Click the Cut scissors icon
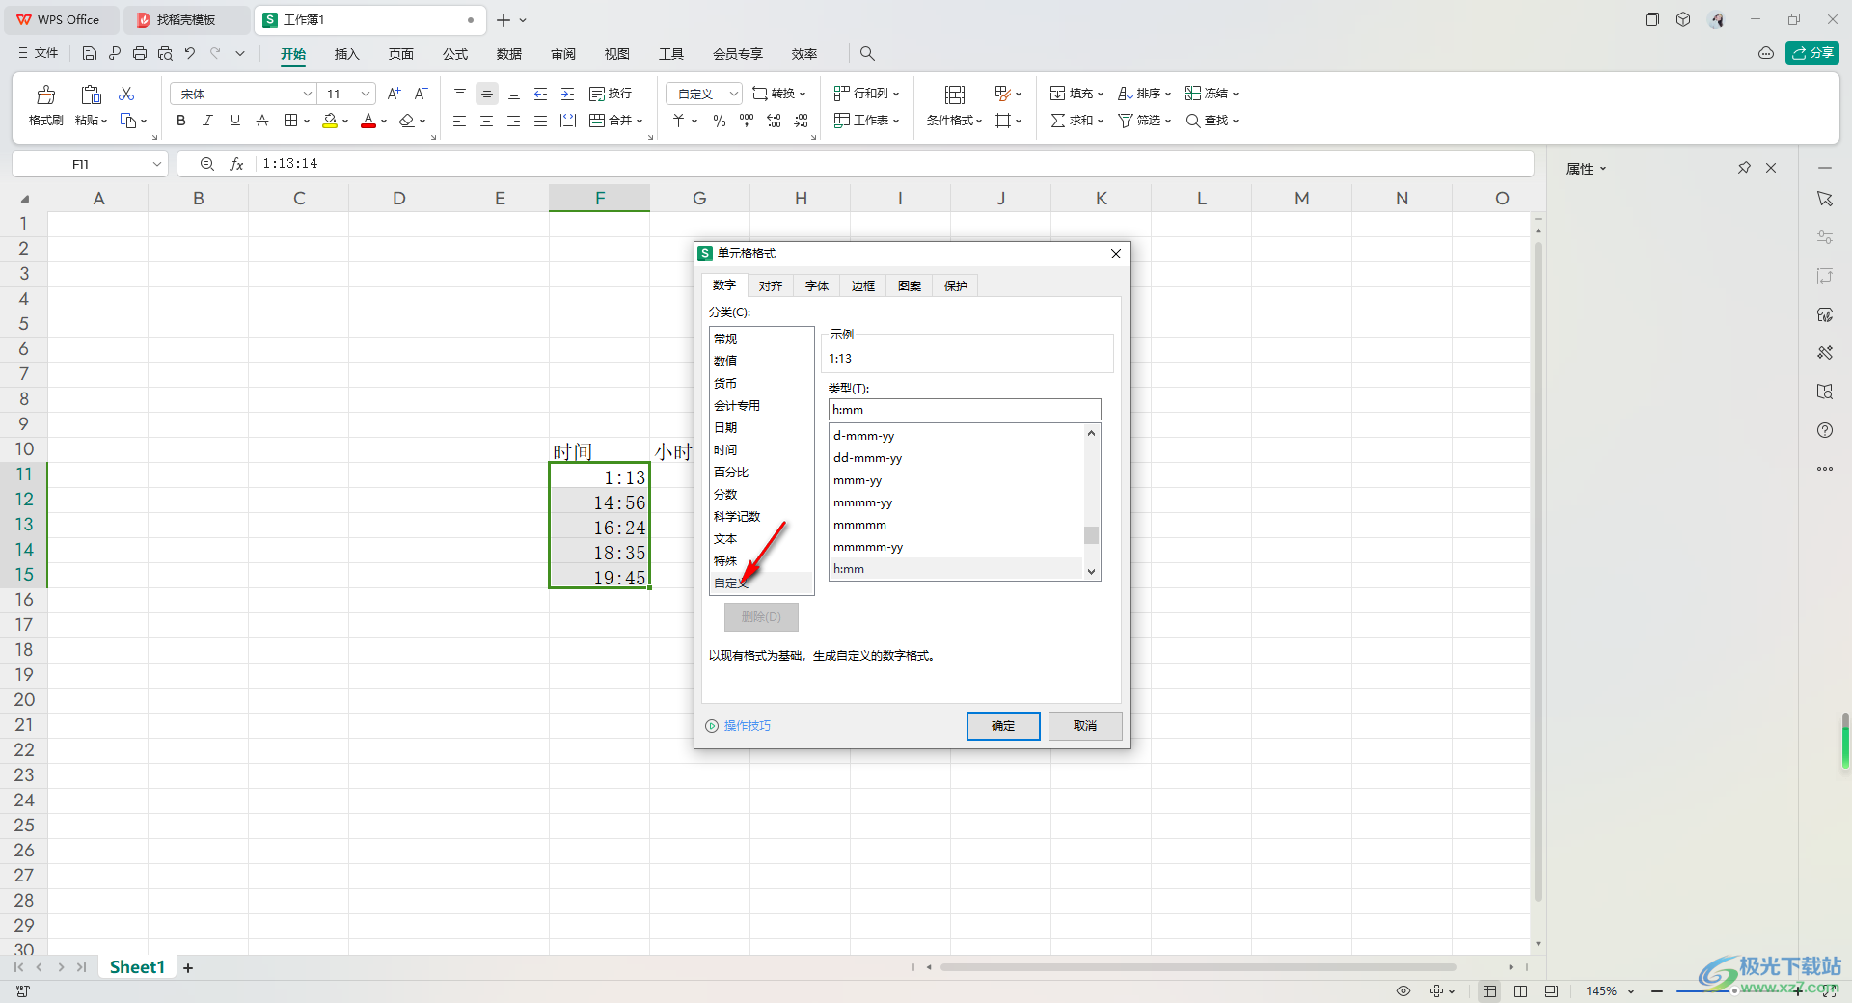 126,94
